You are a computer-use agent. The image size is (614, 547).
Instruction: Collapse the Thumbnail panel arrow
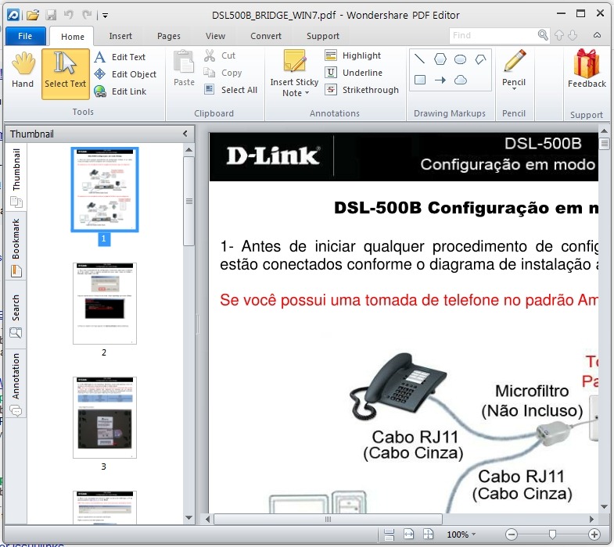[185, 134]
